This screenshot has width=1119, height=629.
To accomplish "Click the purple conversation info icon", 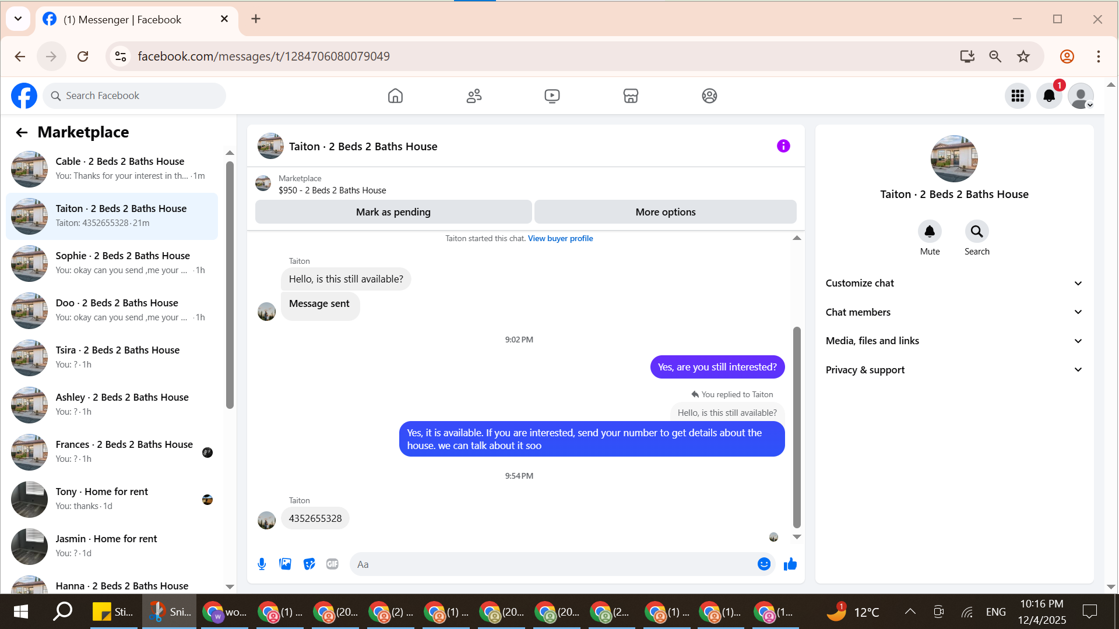I will (783, 146).
